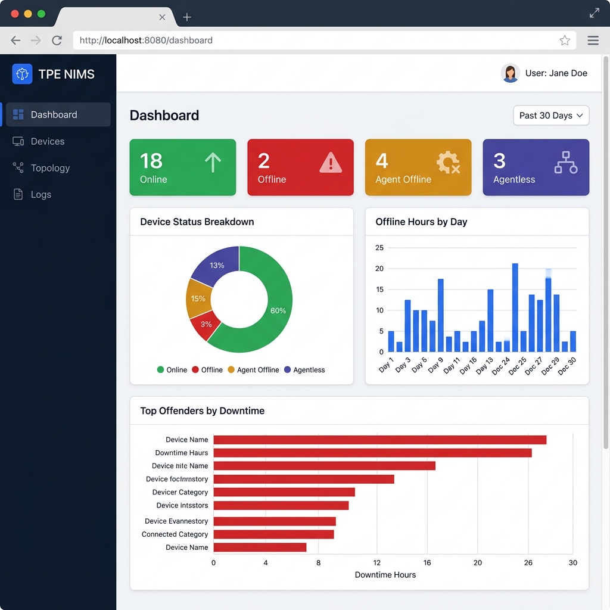This screenshot has width=610, height=610.
Task: Click the fullscreen expand arrows icon
Action: (x=594, y=13)
